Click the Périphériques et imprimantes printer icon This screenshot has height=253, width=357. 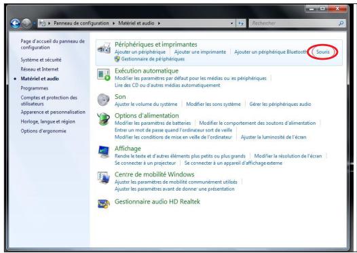[104, 48]
